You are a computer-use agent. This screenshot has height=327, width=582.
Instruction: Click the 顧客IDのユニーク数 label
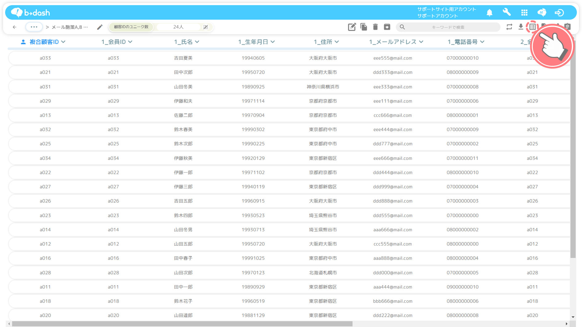[x=131, y=27]
